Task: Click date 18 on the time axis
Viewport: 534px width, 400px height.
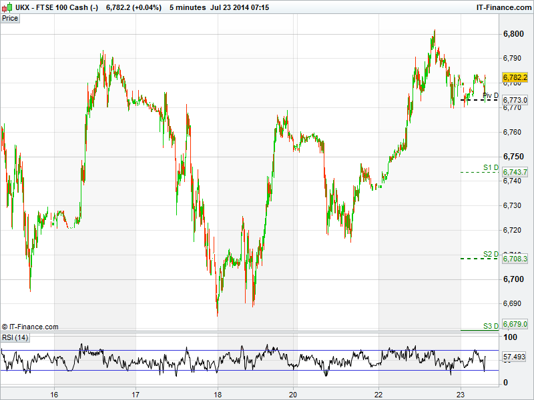Action: point(218,394)
